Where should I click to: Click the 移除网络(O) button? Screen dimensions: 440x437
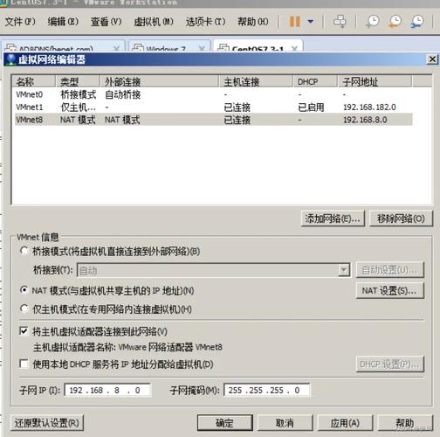coord(401,218)
